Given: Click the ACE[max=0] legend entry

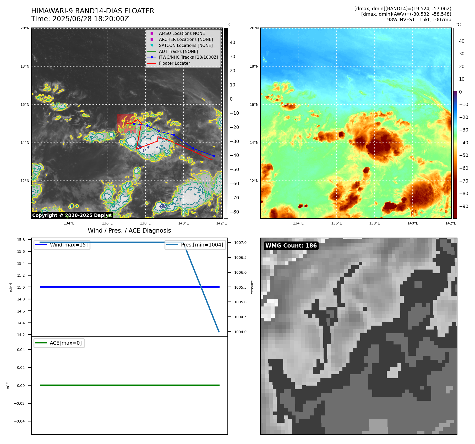Looking at the screenshot, I should click(x=59, y=343).
